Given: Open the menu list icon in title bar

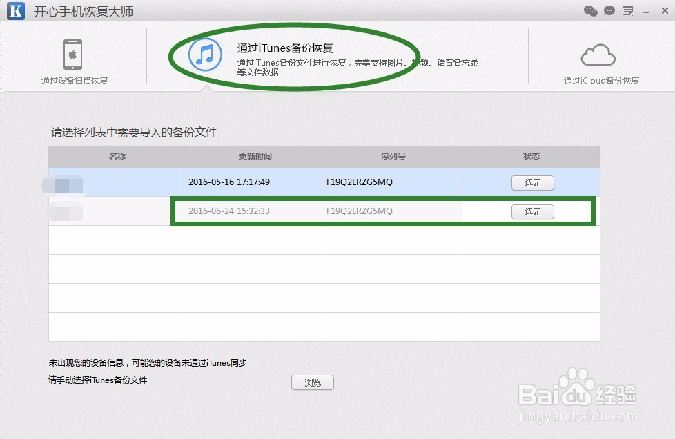Looking at the screenshot, I should (627, 11).
